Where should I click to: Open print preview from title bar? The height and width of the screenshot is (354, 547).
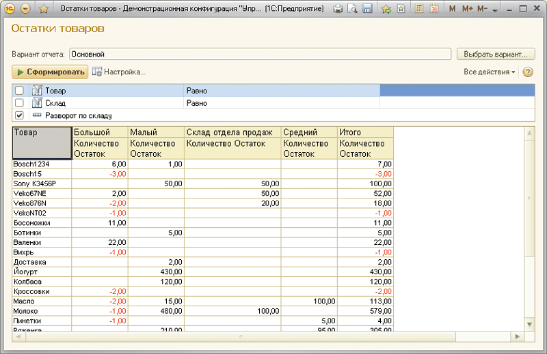[x=352, y=9]
